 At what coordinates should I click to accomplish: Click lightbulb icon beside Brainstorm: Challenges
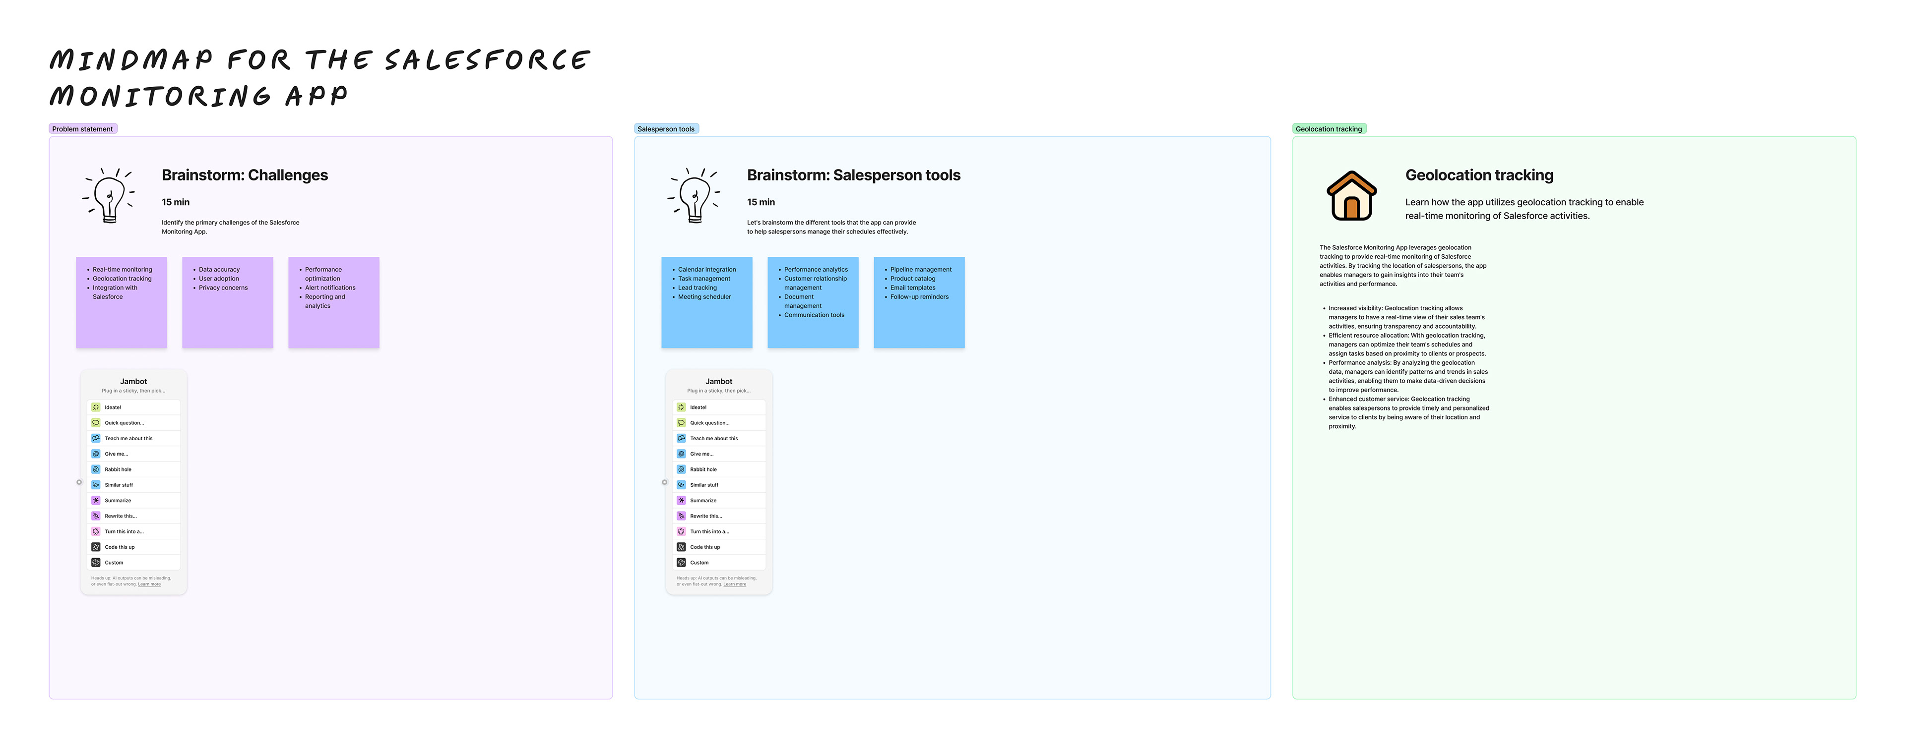[109, 196]
